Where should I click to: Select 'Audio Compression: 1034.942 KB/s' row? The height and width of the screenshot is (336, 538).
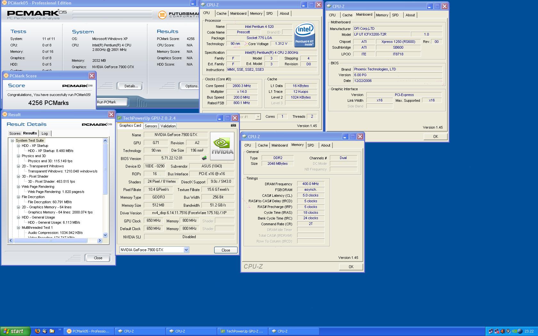coord(55,233)
